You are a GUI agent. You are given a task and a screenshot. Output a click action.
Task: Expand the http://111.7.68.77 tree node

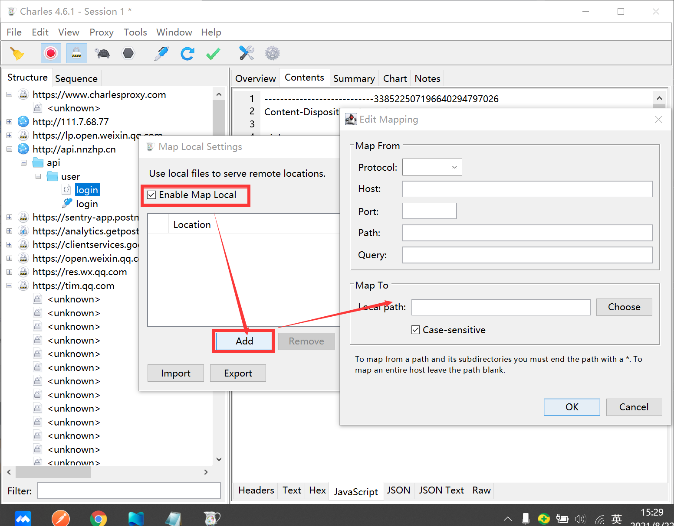click(9, 122)
